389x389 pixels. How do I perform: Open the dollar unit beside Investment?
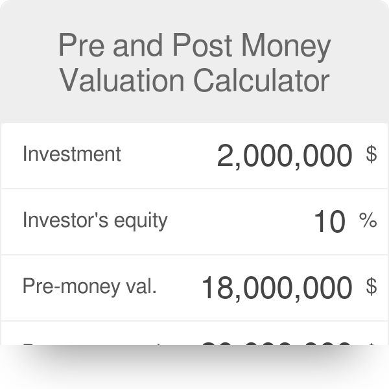click(371, 154)
